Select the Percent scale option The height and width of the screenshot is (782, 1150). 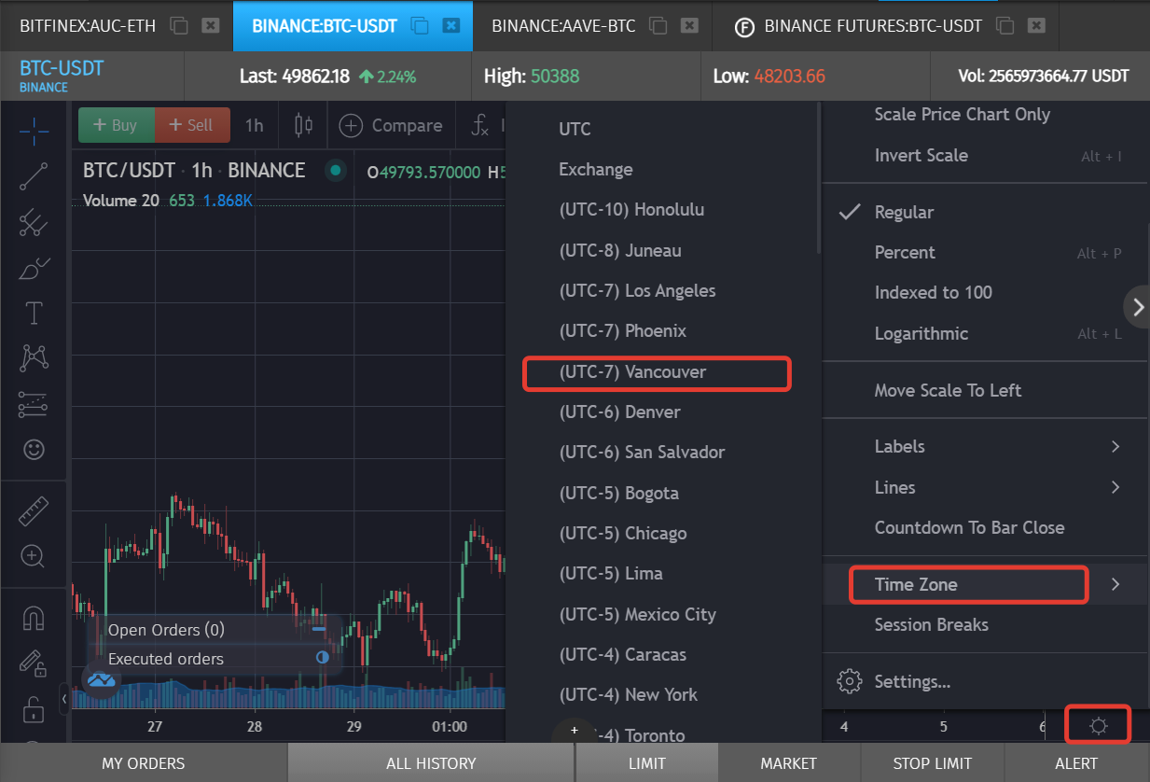coord(984,252)
